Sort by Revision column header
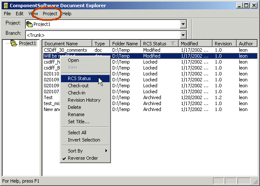This screenshot has width=260, height=186. click(x=224, y=44)
